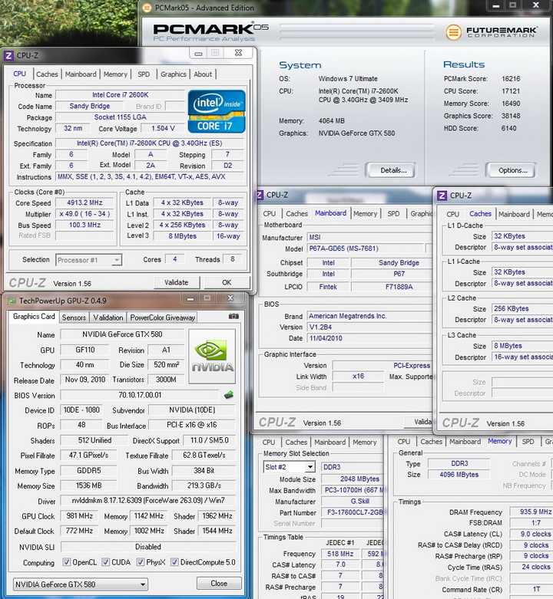The image size is (553, 599).
Task: Click Z icon of Mainboard CPU-Z window
Action: (260, 196)
